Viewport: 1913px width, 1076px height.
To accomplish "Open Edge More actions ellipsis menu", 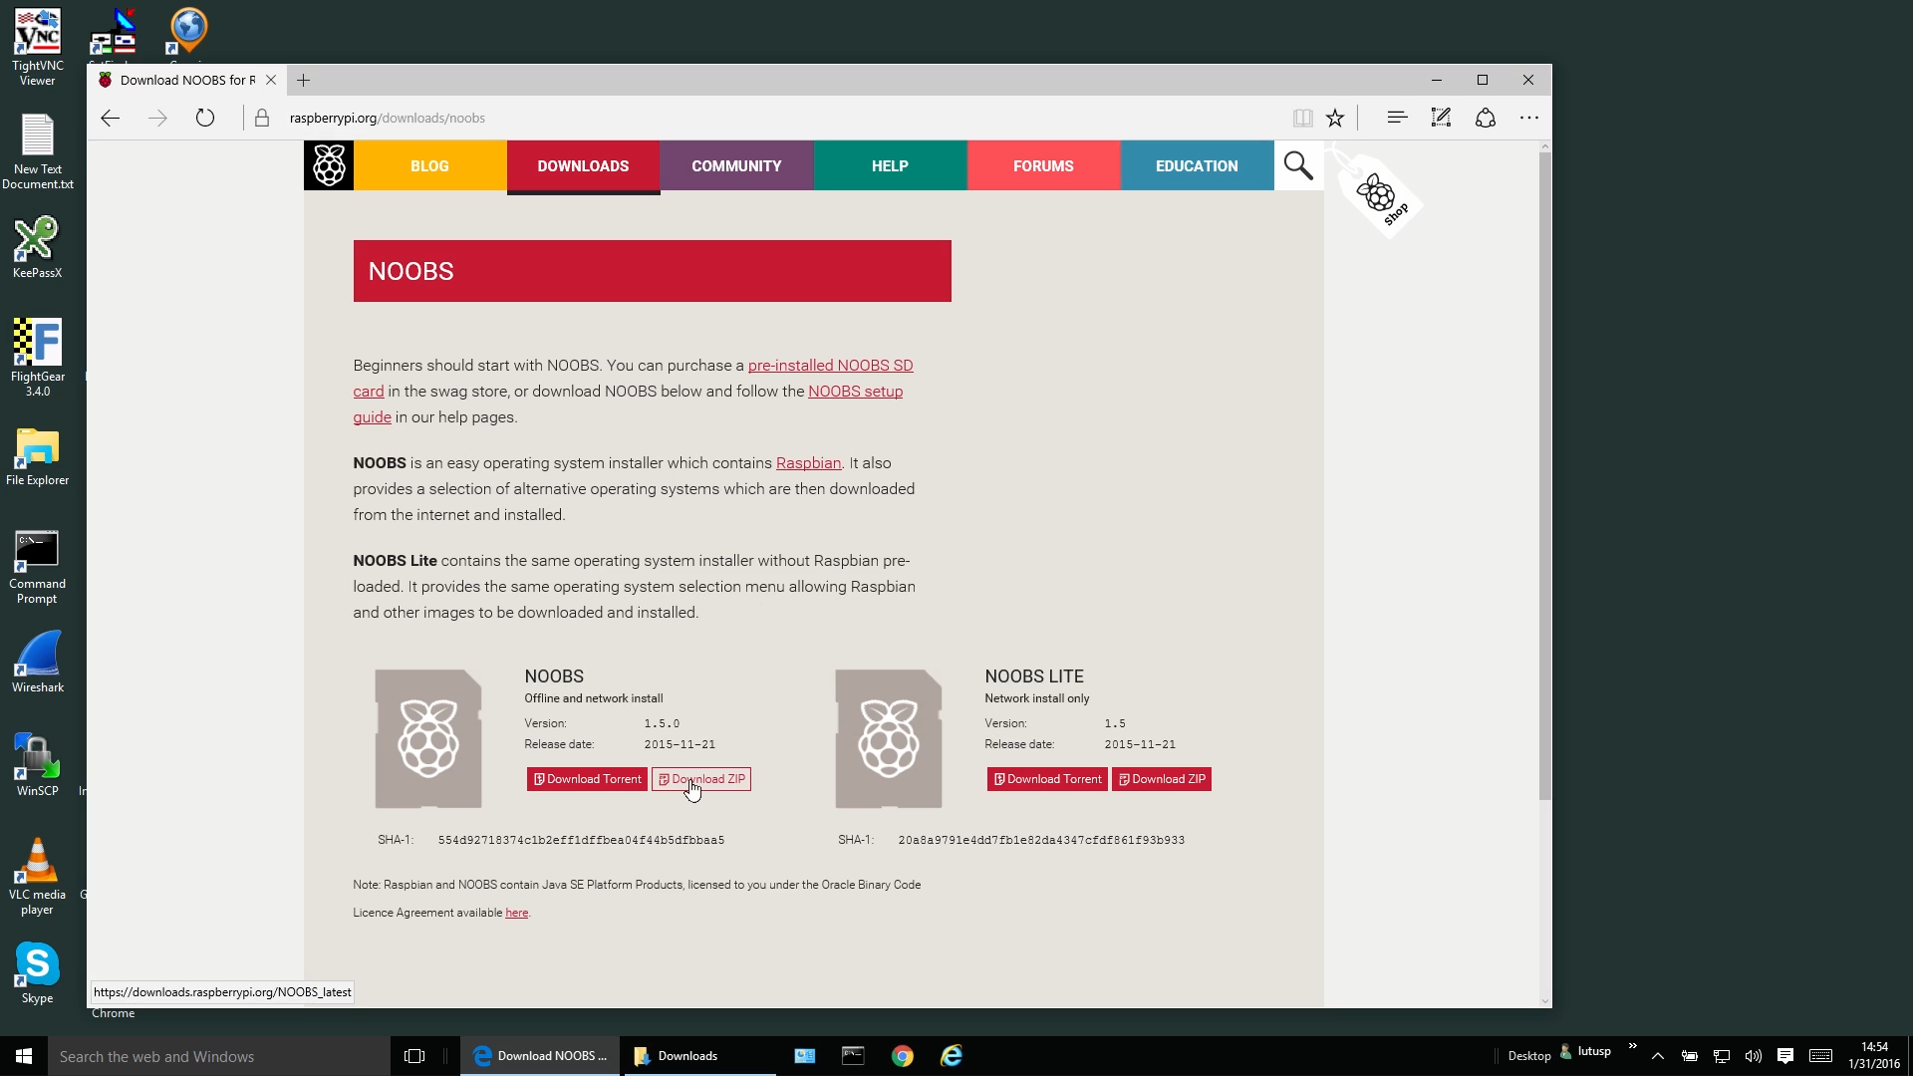I will (1529, 118).
